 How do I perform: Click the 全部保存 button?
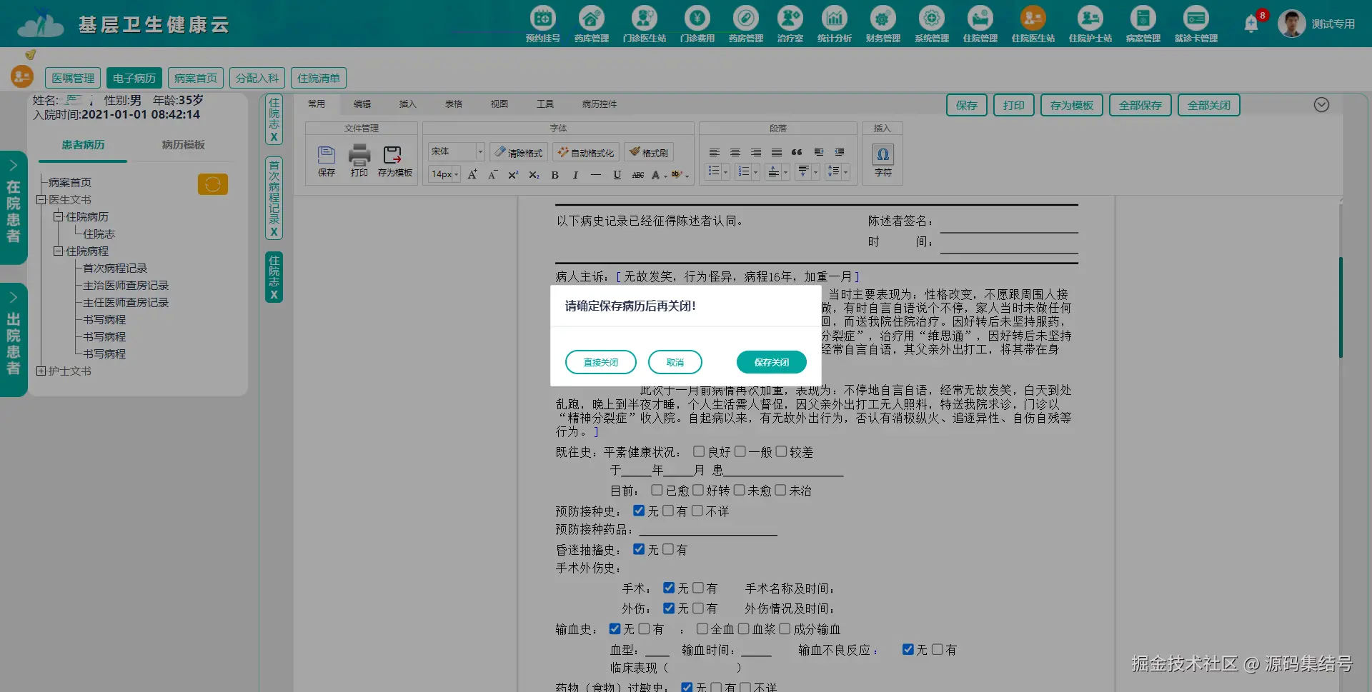click(1140, 105)
